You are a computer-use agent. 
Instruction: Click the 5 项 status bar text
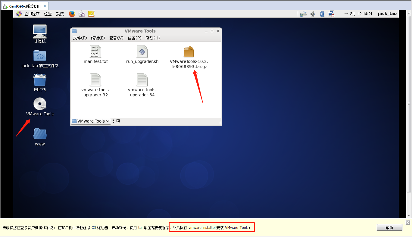(x=116, y=121)
